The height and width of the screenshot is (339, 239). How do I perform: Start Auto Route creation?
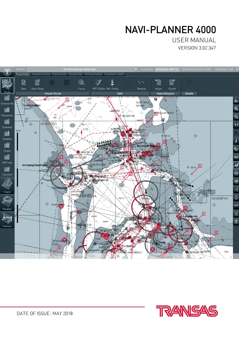[x=38, y=85]
